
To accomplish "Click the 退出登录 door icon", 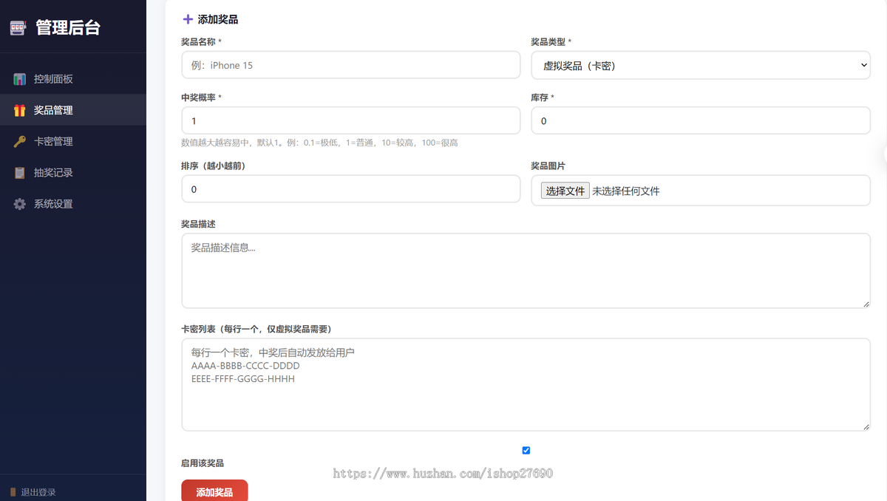I will tap(13, 492).
